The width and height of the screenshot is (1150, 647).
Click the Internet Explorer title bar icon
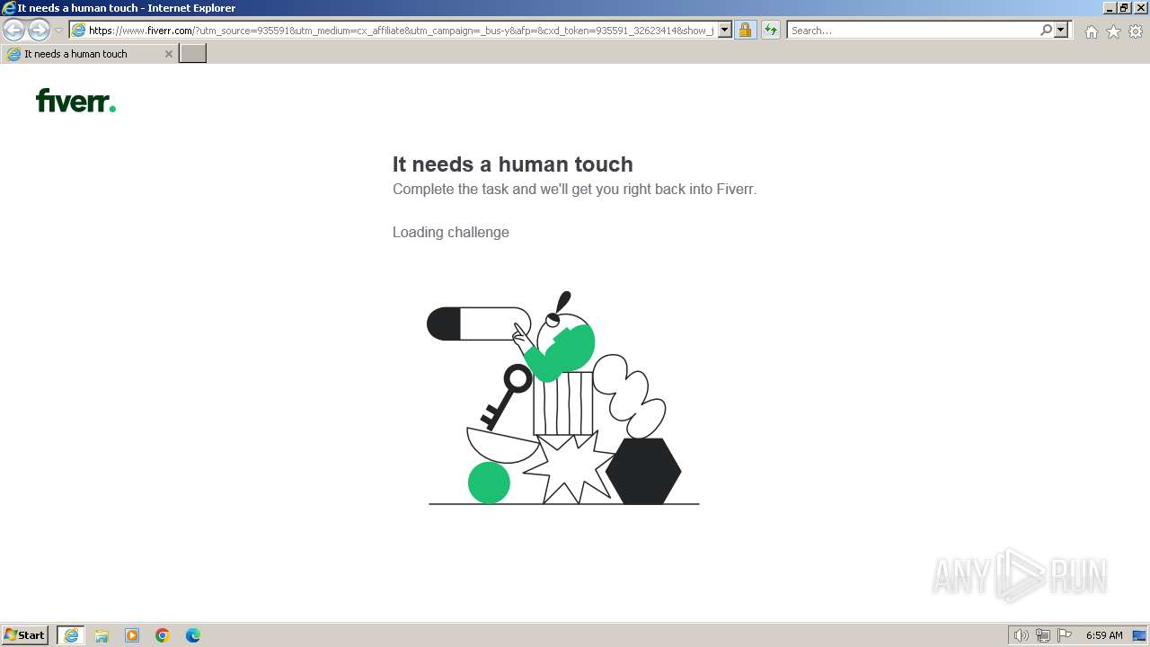click(x=9, y=8)
